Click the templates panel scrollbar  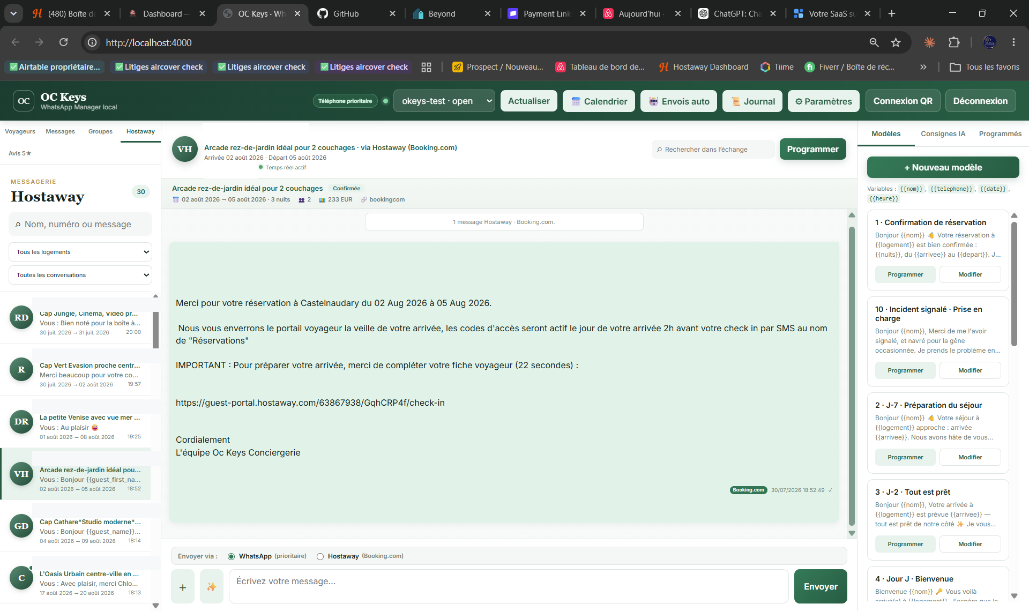point(1014,284)
